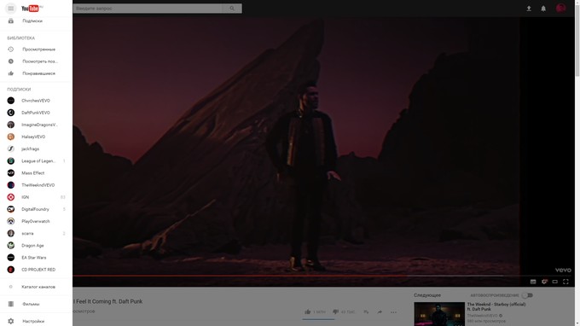Open DaftPunkVEVO channel subscription
This screenshot has height=326, width=580.
tap(36, 113)
